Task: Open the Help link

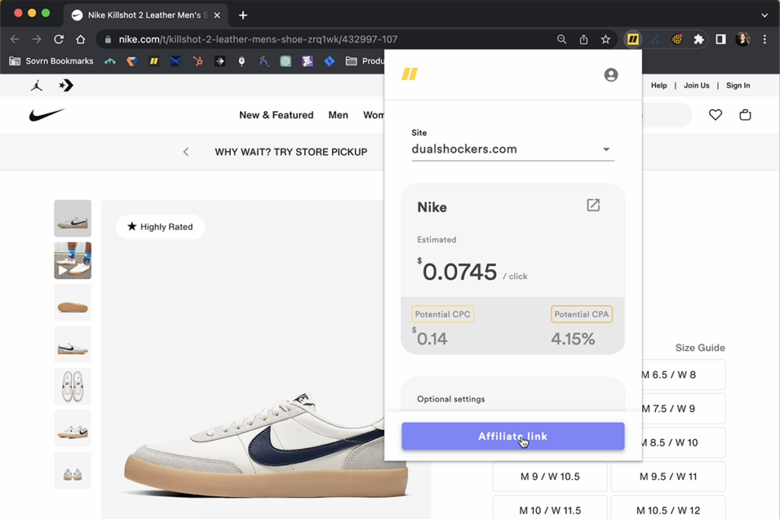Action: [x=659, y=85]
